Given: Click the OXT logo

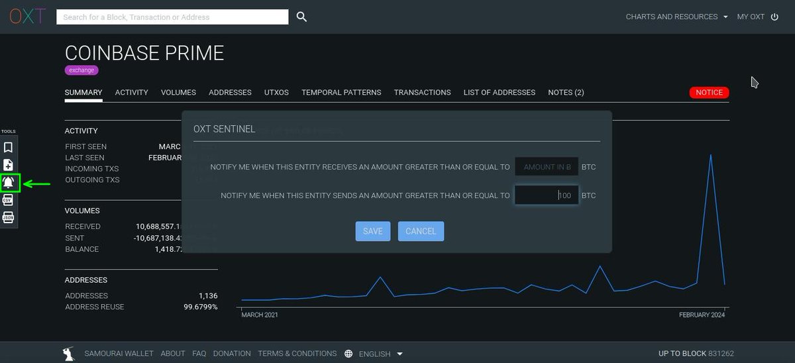Looking at the screenshot, I should [26, 17].
